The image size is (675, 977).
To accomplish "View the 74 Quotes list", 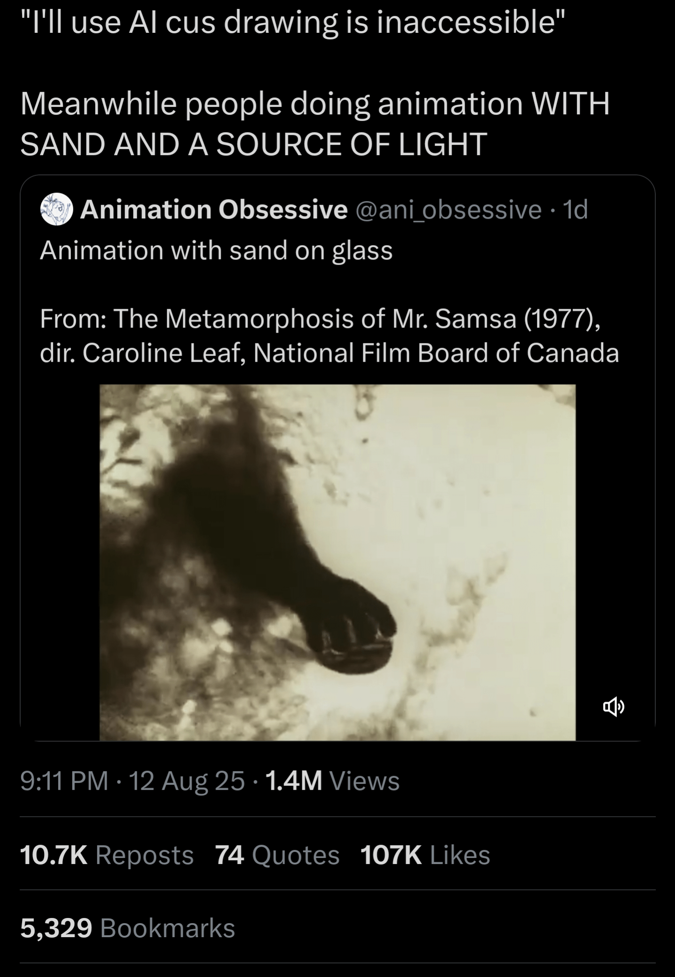I will point(277,855).
